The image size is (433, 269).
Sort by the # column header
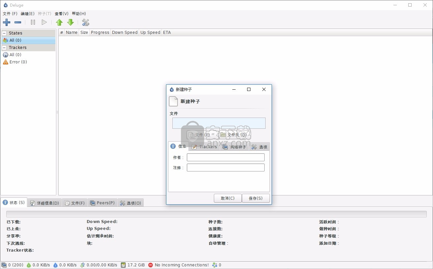coord(62,33)
